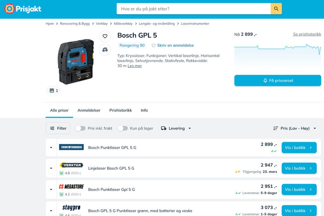324x216 pixels.
Task: Go to Hjem breadcrumb
Action: point(50,24)
